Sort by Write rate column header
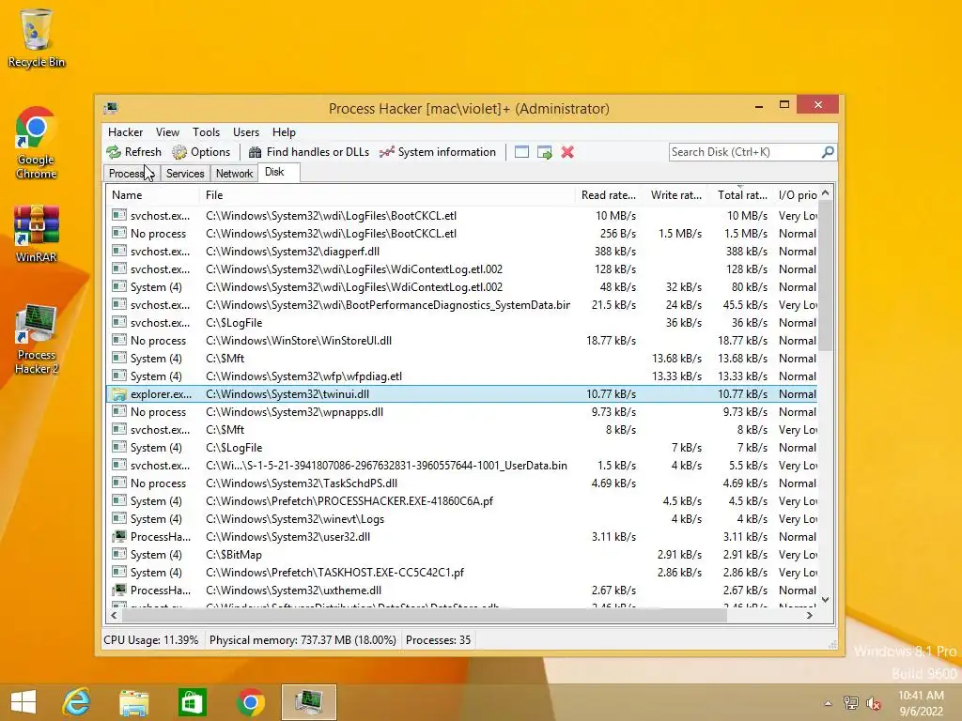Viewport: 962px width, 721px height. [675, 195]
